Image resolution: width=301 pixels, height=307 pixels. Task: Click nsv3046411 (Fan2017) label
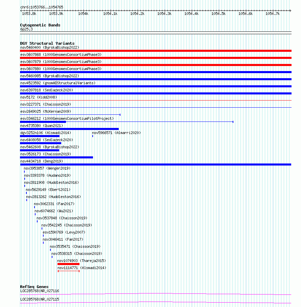(63, 239)
